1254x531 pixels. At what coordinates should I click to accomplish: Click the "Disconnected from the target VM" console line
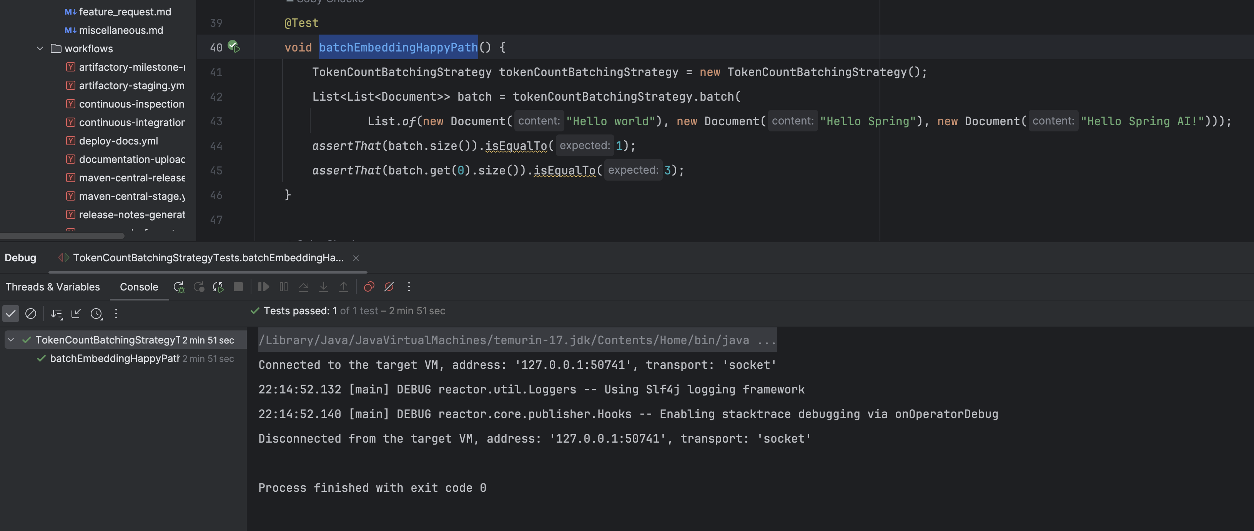[534, 438]
